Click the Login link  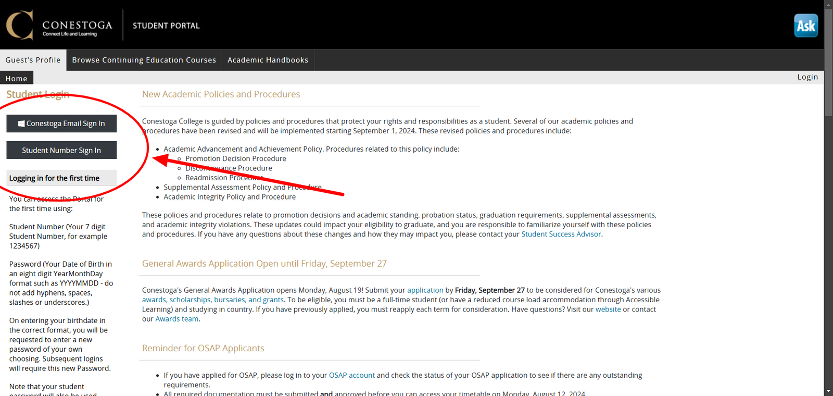[807, 77]
